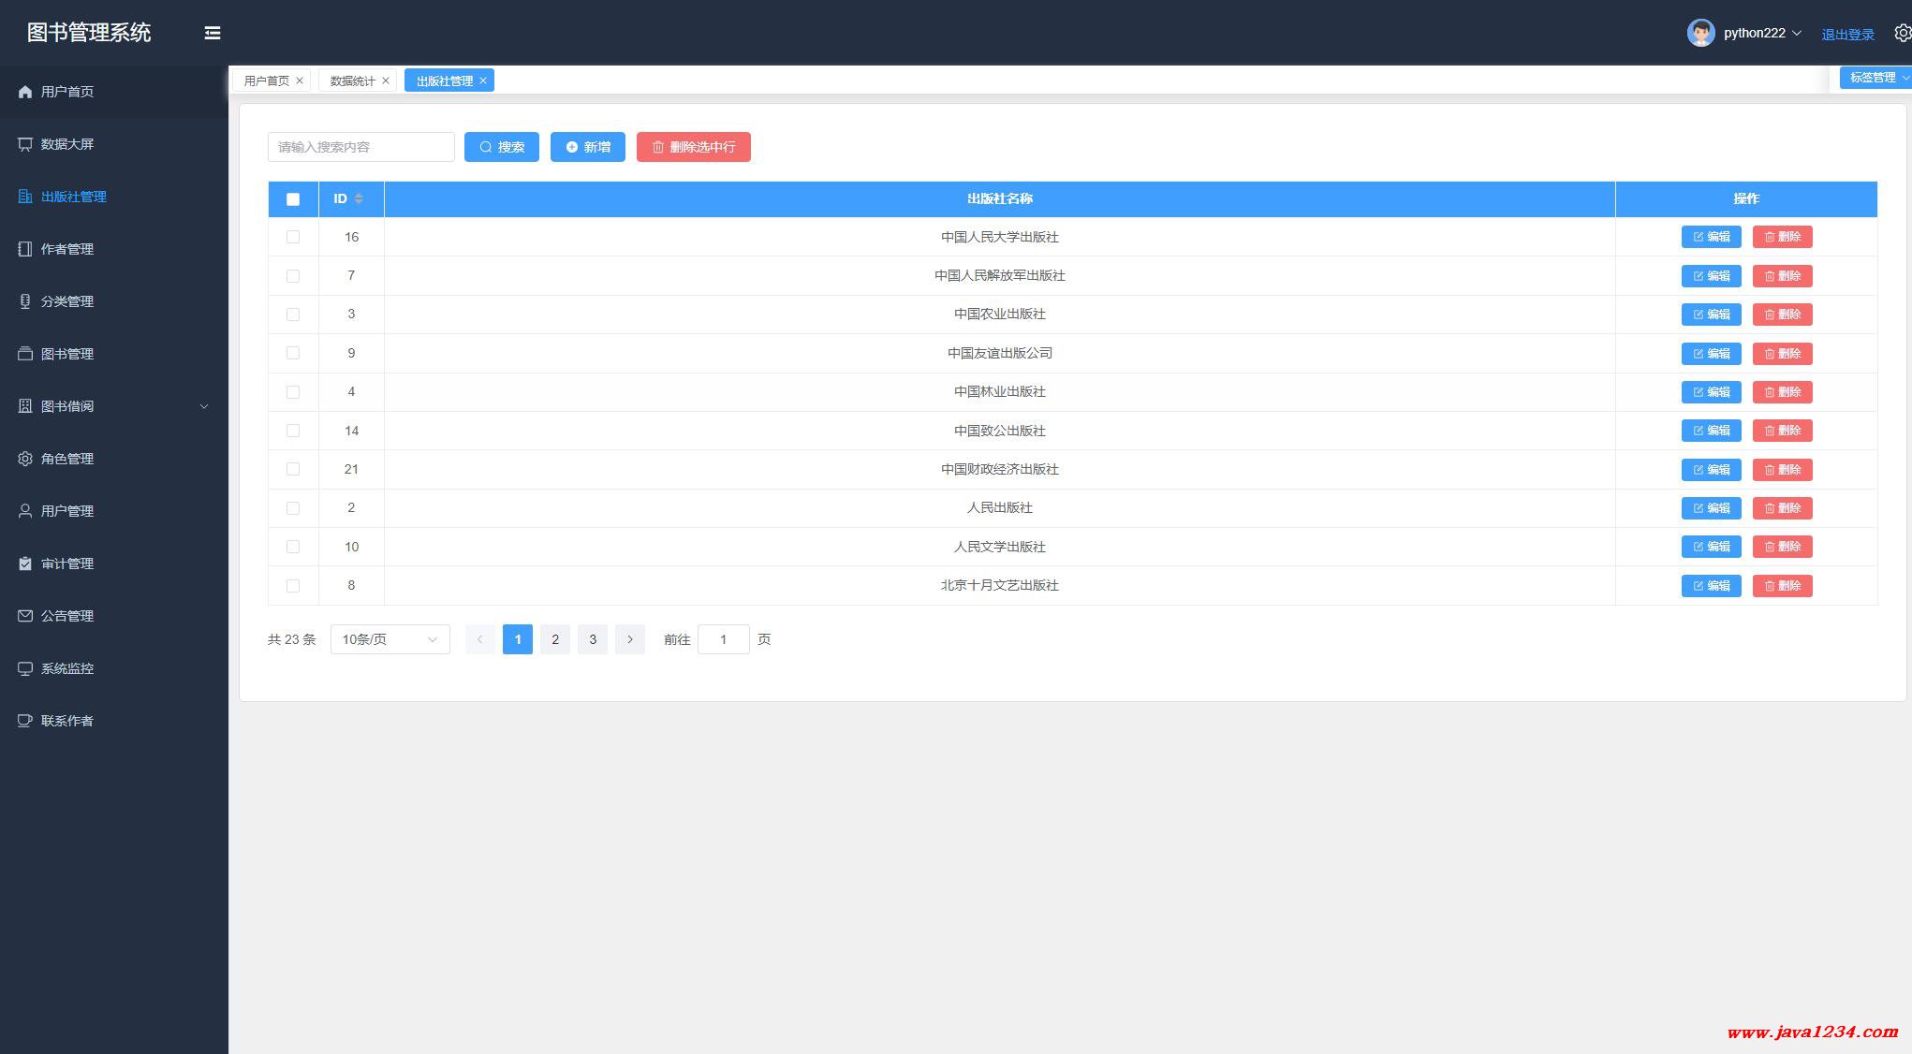Viewport: 1912px width, 1054px height.
Task: Open 作者管理 in the sidebar
Action: (67, 249)
